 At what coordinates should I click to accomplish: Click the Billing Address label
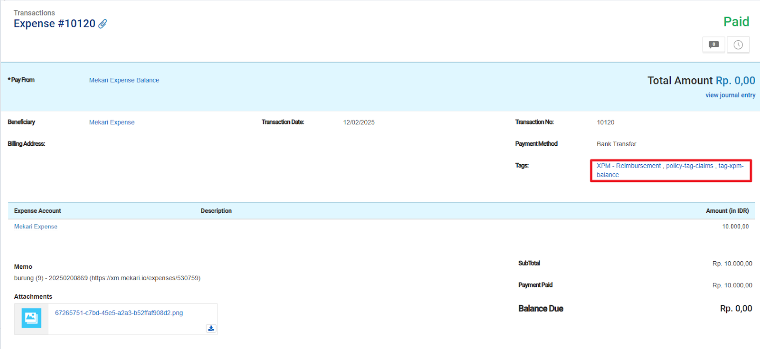(26, 144)
